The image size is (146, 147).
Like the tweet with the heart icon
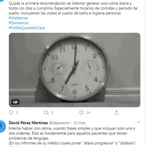[x=81, y=112]
